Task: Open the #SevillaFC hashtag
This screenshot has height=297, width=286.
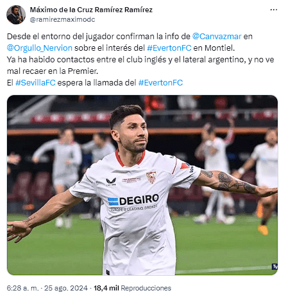Action: pos(35,83)
